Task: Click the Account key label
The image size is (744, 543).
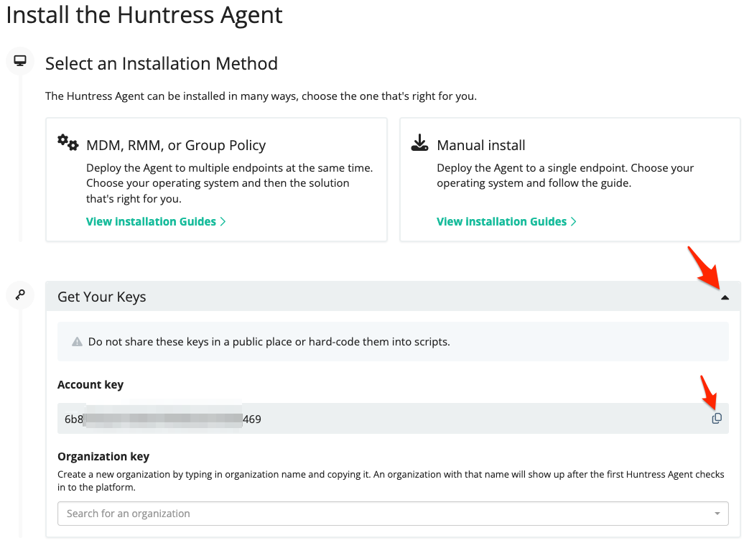Action: (90, 384)
